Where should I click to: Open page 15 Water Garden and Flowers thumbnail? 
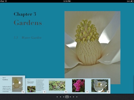pyautogui.click(x=36, y=86)
